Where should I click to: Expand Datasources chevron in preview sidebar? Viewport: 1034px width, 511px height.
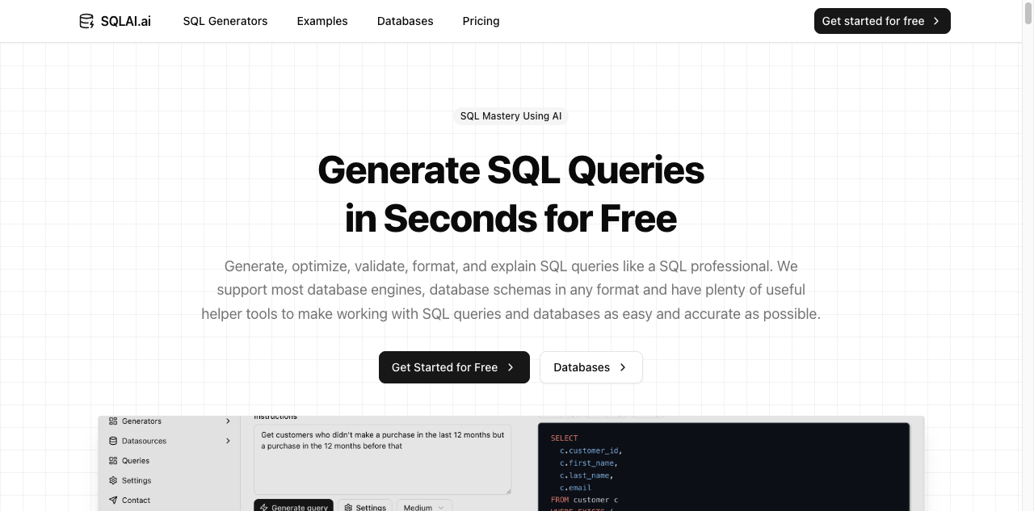tap(229, 441)
